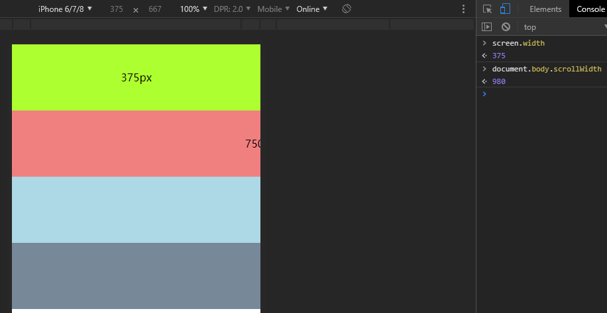Click the pink 750 block

(x=137, y=144)
